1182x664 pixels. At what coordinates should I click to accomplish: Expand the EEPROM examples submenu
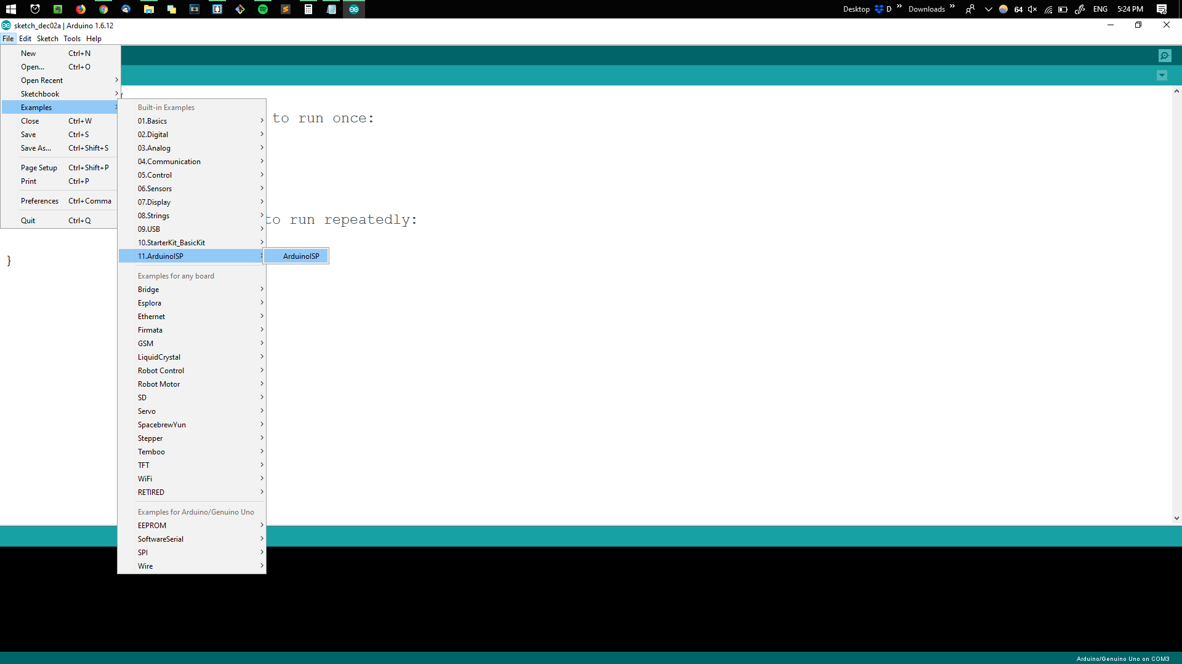[x=192, y=526]
